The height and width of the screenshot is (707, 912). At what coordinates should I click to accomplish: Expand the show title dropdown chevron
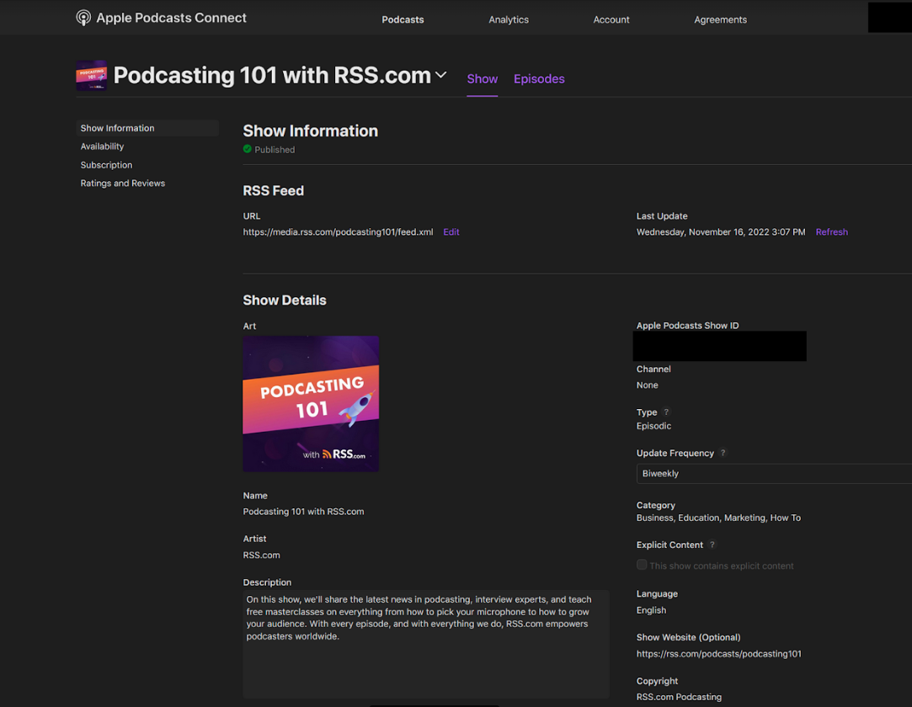tap(441, 75)
